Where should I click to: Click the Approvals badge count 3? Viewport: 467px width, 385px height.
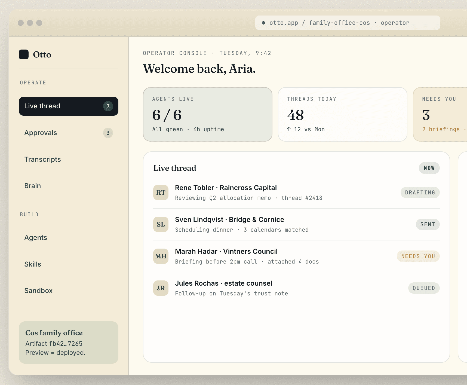pos(108,133)
